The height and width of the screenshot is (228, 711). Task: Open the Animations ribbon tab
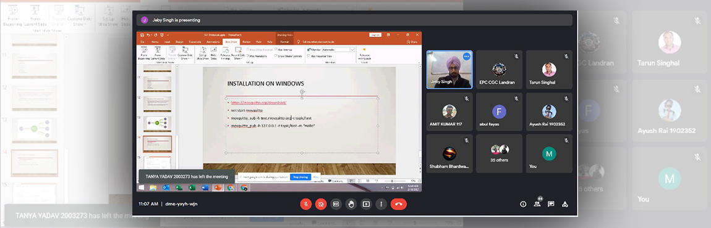click(213, 42)
